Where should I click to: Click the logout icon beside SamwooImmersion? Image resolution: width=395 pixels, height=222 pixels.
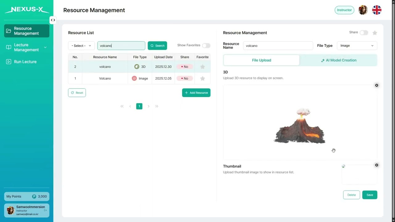click(x=45, y=210)
